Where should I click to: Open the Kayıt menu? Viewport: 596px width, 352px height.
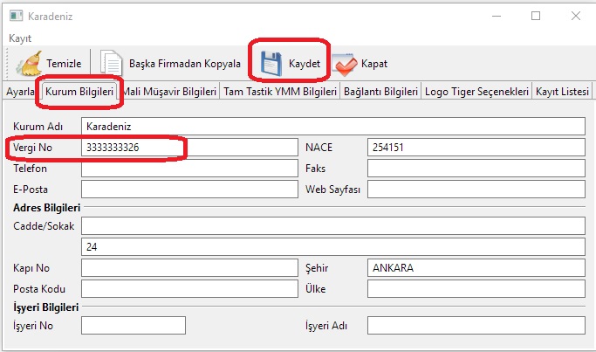20,38
